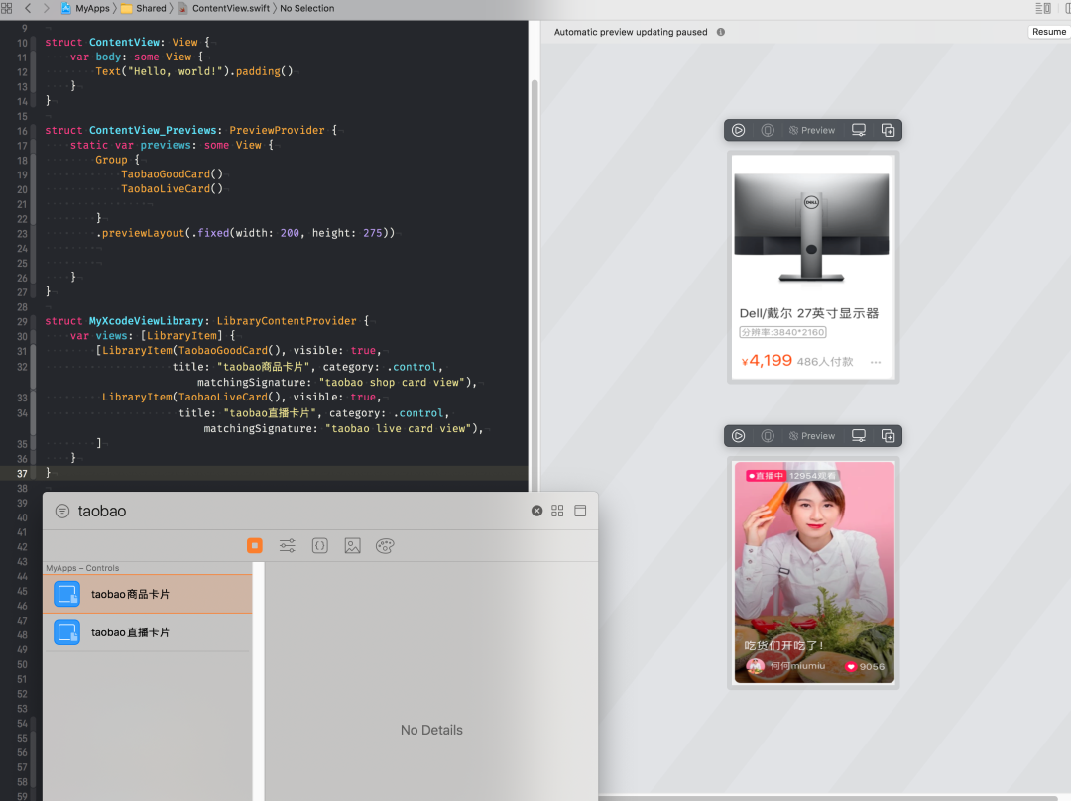Preview the live stream card on device
This screenshot has width=1071, height=801.
(859, 435)
